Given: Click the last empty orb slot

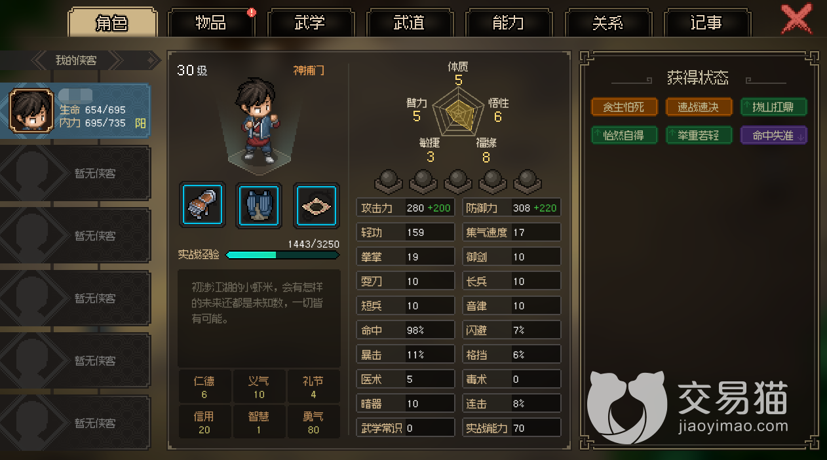Looking at the screenshot, I should pos(528,182).
